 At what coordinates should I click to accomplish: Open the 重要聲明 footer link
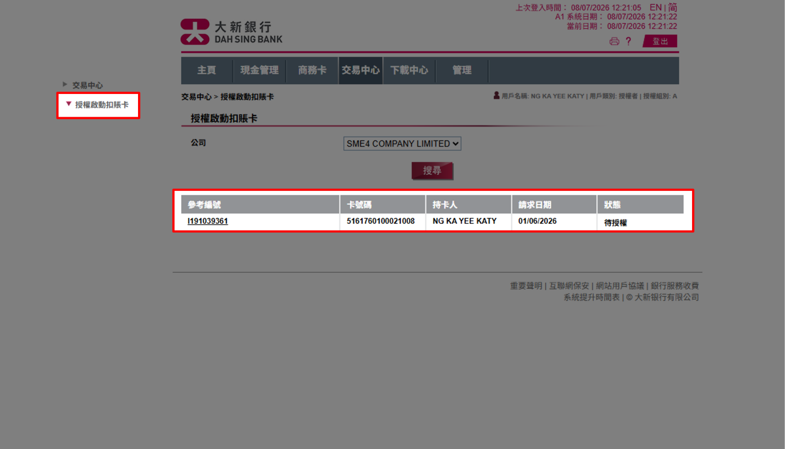click(526, 286)
